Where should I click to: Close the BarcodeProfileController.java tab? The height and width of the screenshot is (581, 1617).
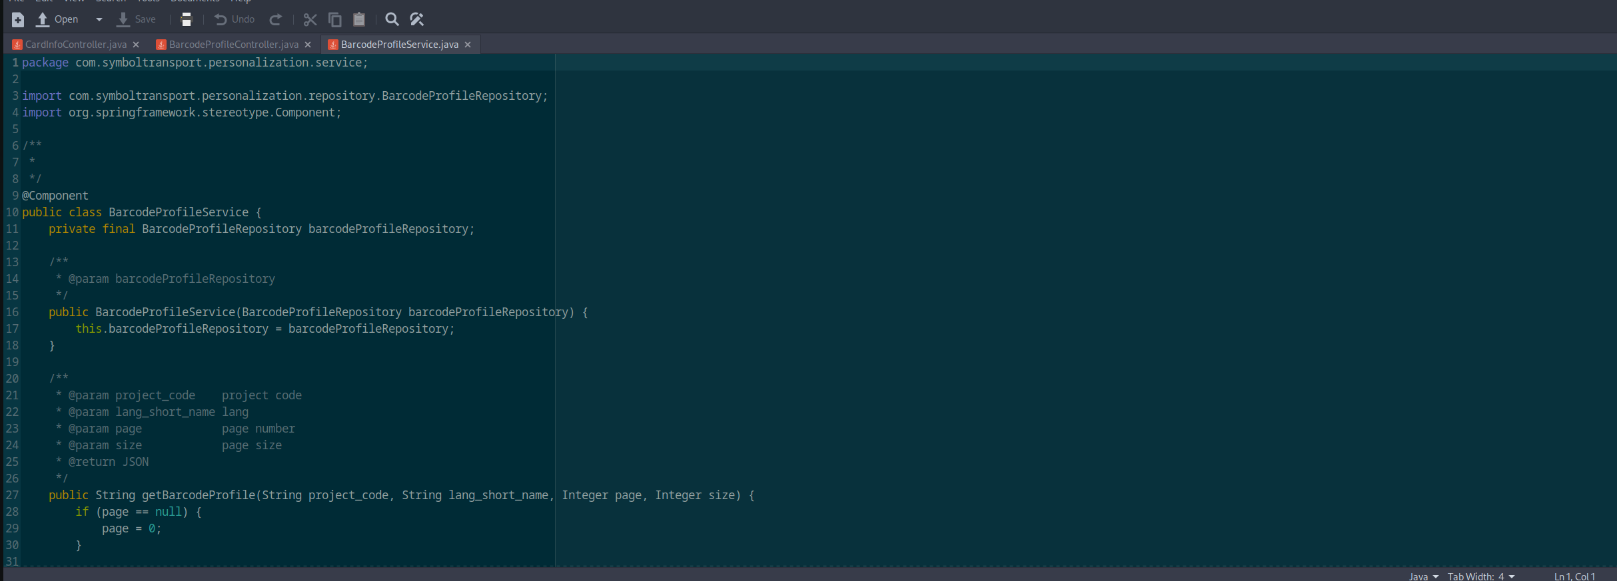[308, 45]
